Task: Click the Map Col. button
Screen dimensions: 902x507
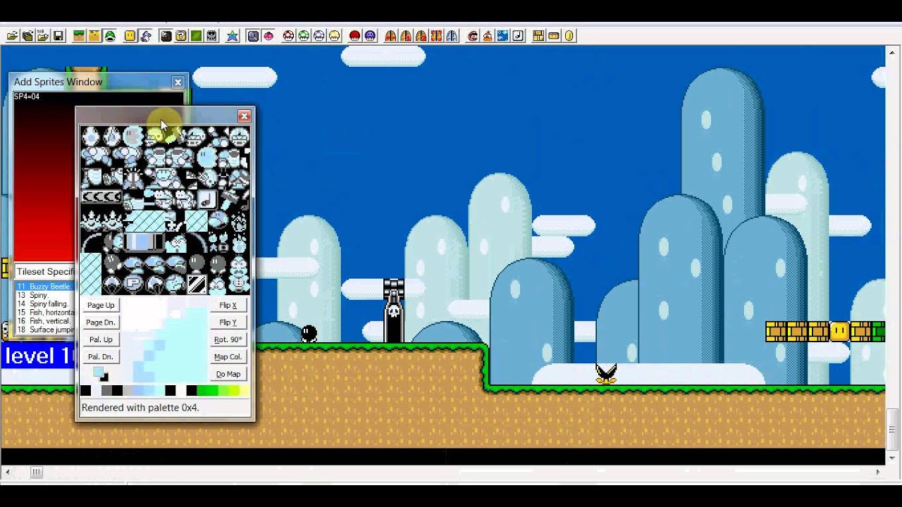Action: (228, 356)
